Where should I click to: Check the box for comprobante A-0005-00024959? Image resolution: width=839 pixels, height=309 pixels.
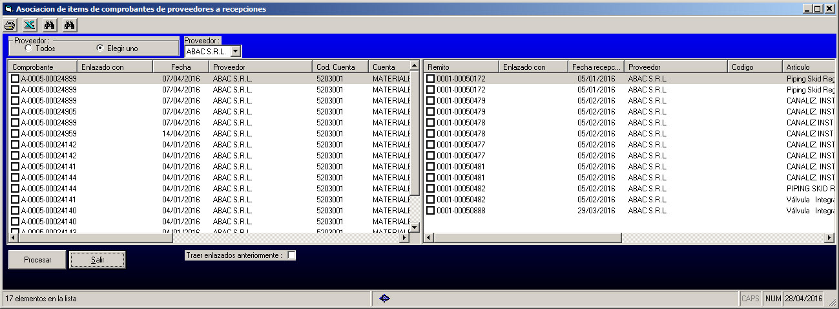pos(16,134)
